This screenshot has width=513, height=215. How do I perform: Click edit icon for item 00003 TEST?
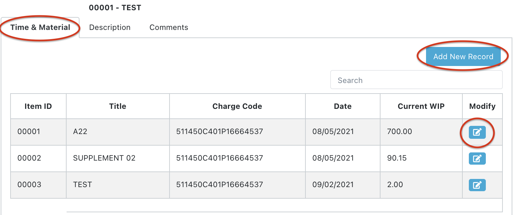tap(477, 185)
